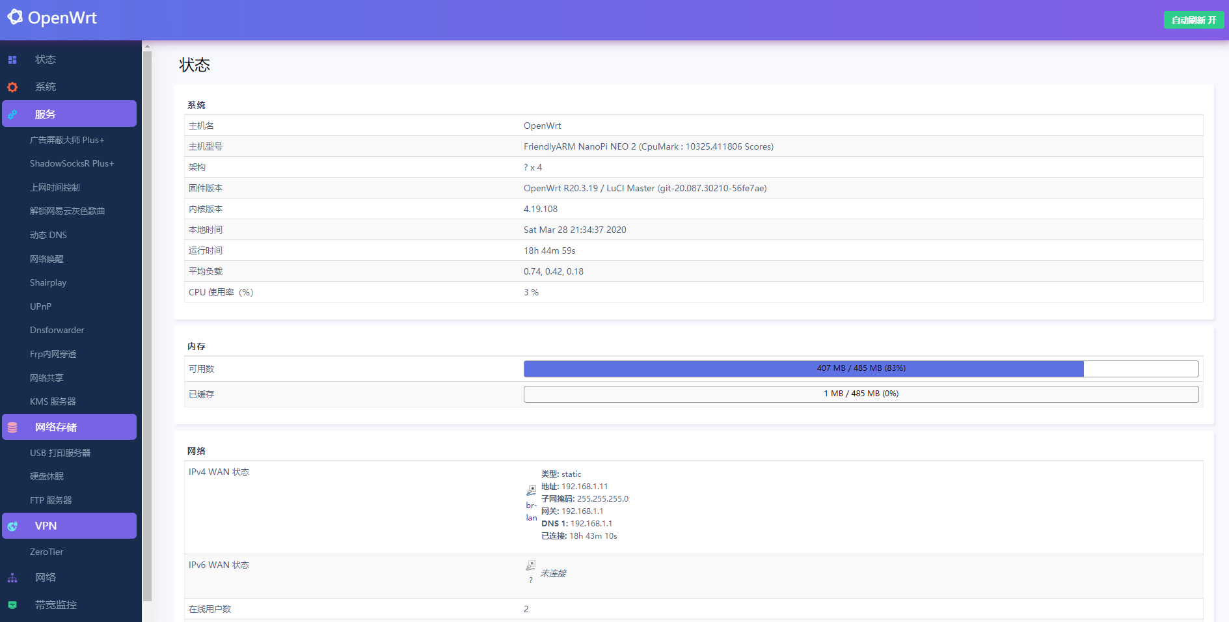Click the 已缓存 memory progress bar
This screenshot has width=1229, height=622.
[x=861, y=394]
